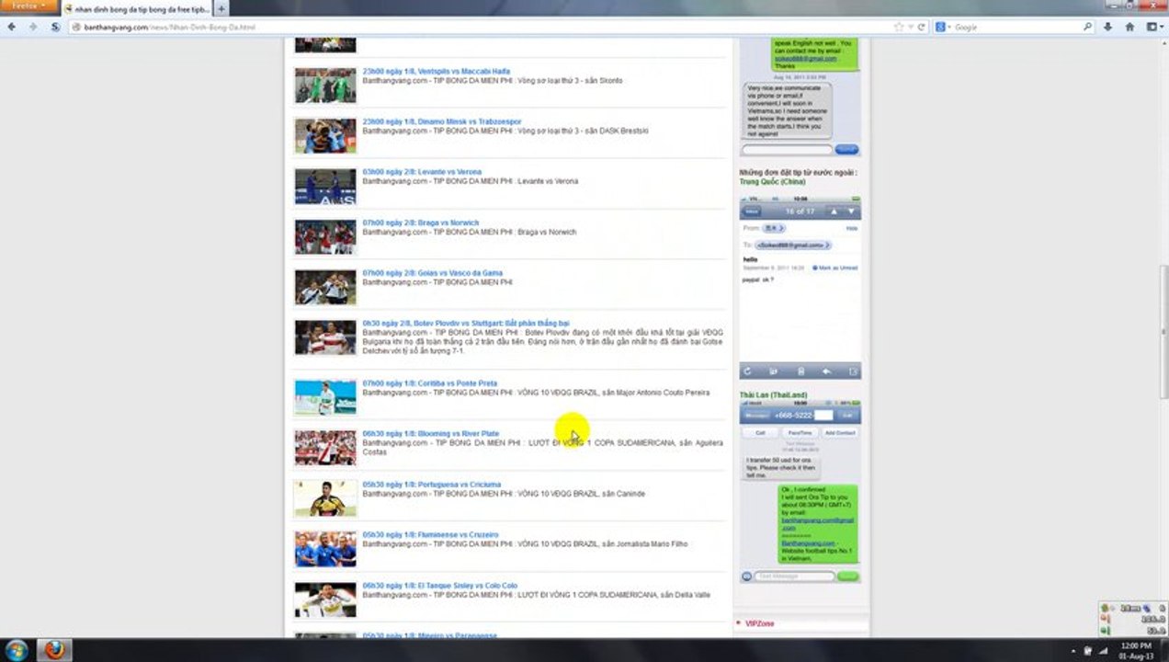Click green Send button beside Text Message

[848, 576]
